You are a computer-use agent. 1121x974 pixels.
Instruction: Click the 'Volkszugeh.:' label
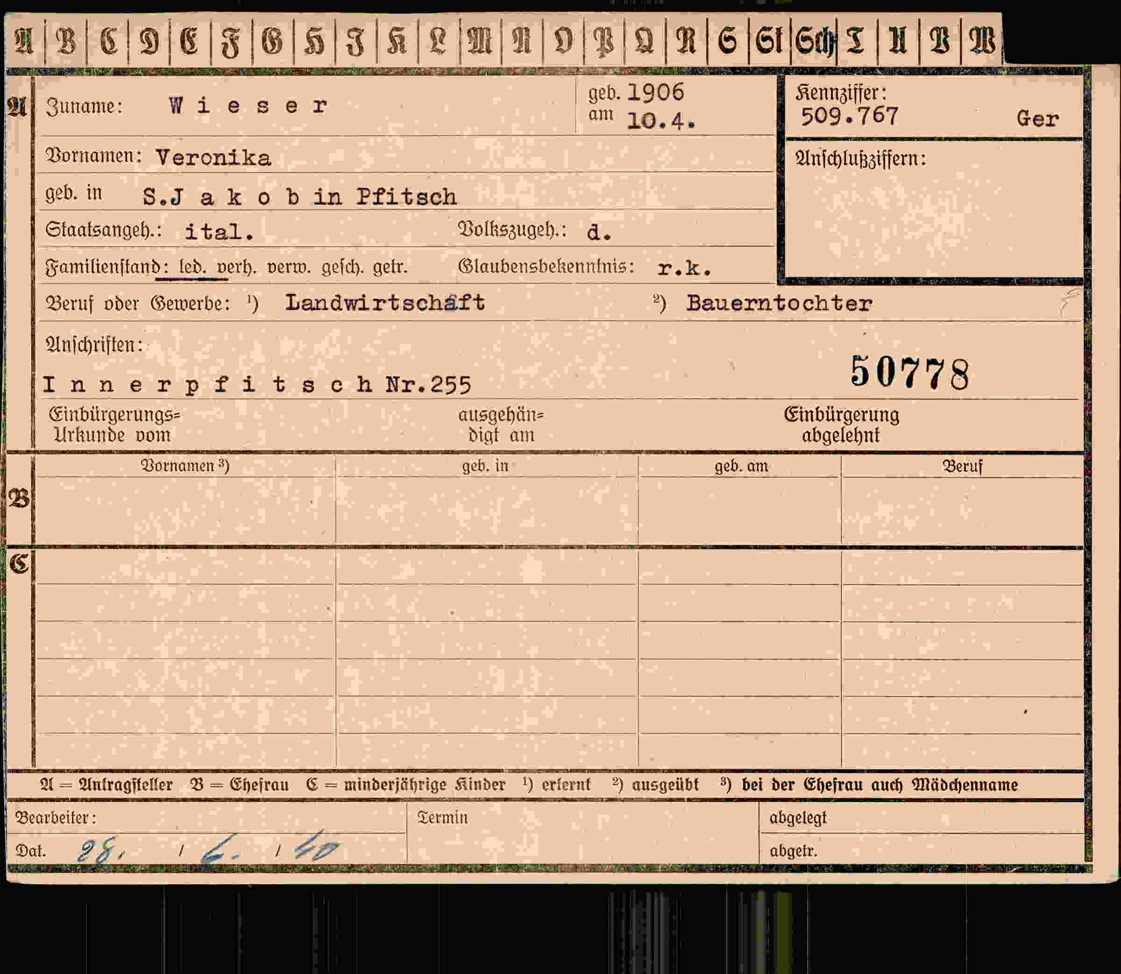tap(512, 230)
